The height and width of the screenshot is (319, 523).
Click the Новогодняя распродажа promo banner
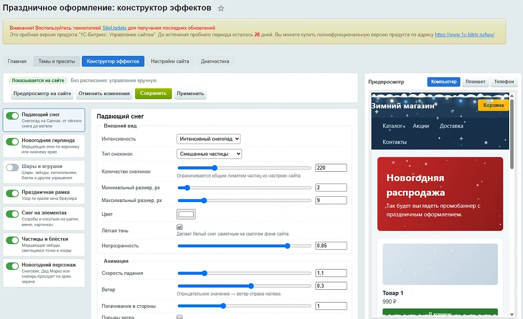click(x=441, y=194)
